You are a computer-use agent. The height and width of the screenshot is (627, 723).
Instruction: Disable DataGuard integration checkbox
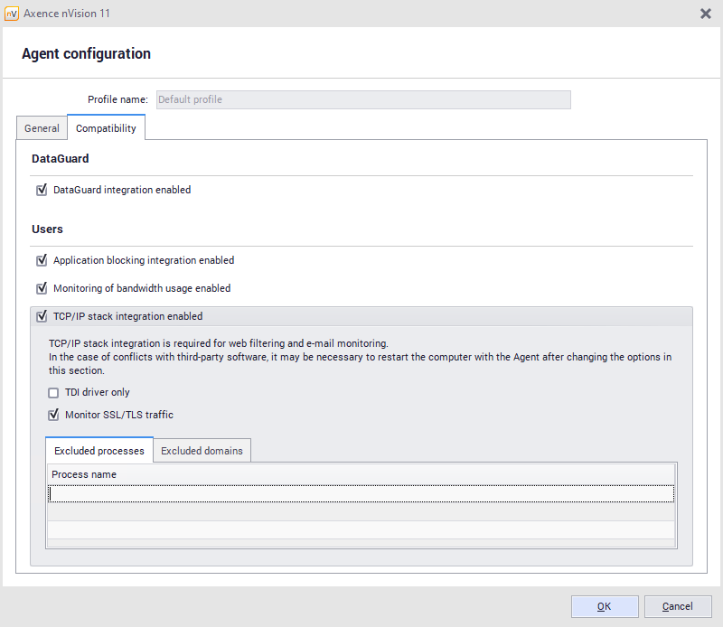pyautogui.click(x=42, y=190)
